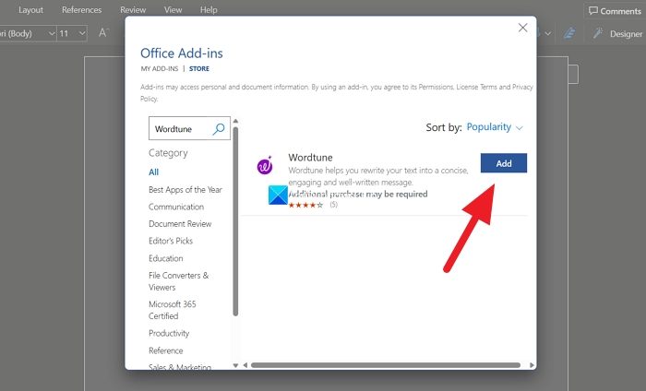Select Best Apps of the Year category
This screenshot has width=646, height=391.
tap(185, 190)
